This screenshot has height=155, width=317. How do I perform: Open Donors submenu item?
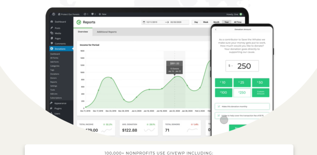(54, 78)
